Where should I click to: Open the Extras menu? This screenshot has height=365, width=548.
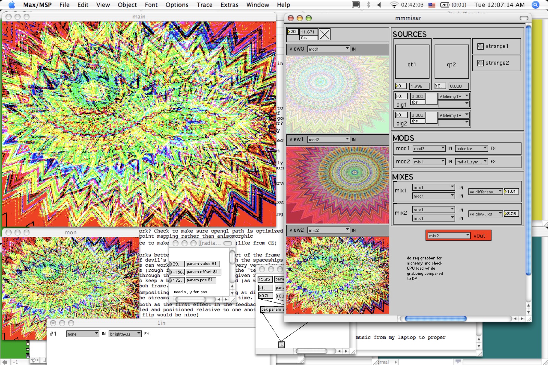[229, 5]
